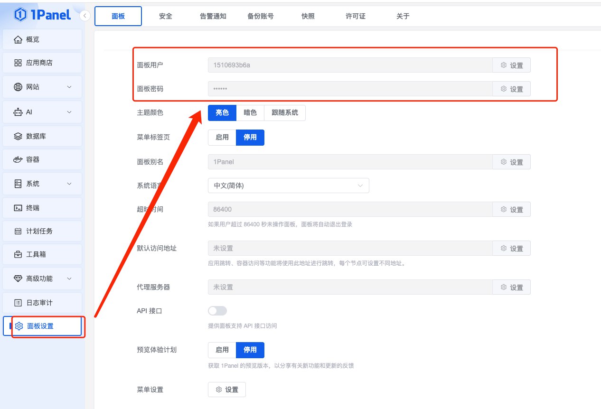
Task: Open the 应用商店 (App Store) section
Action: [x=42, y=62]
